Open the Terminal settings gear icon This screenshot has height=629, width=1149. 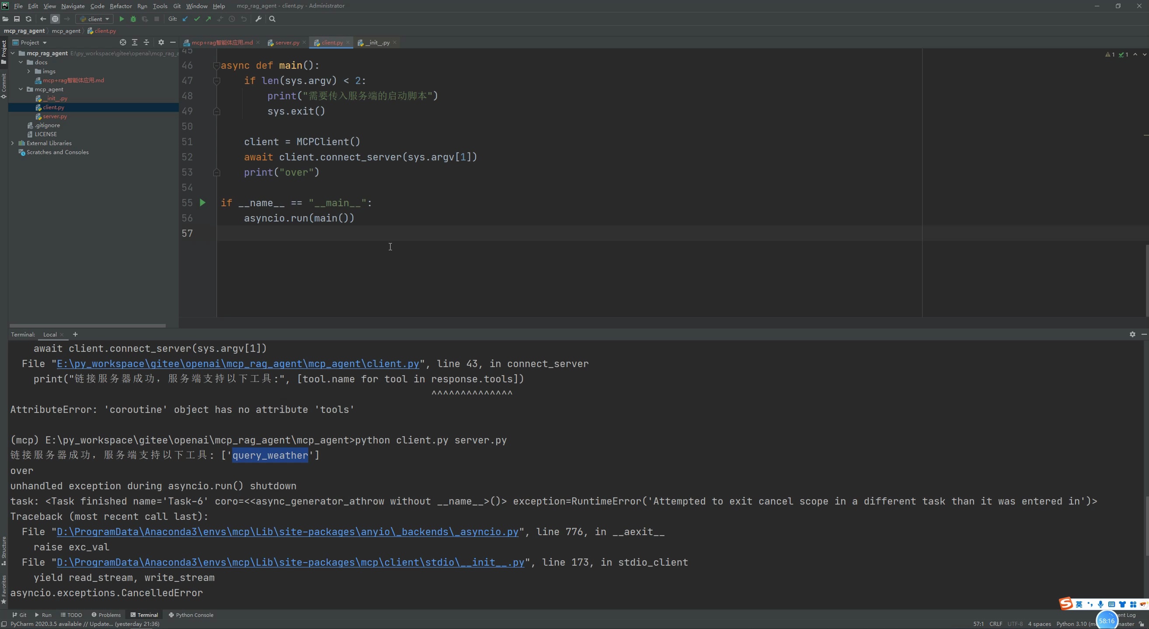1132,334
